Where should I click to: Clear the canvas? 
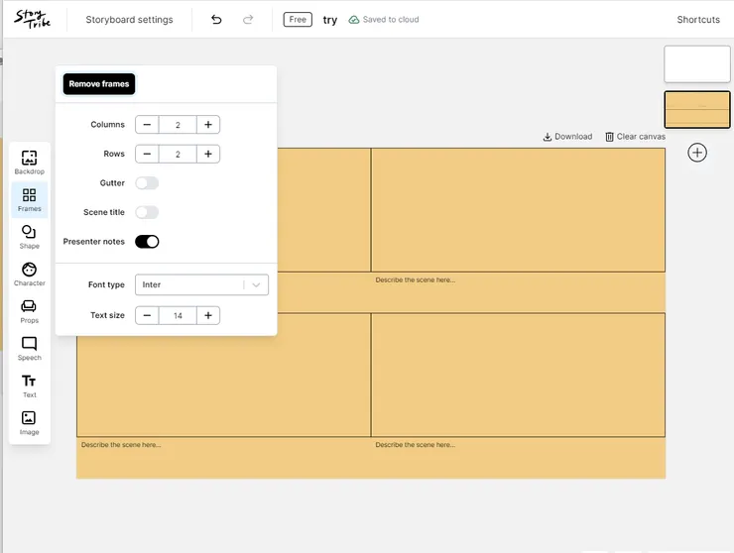(x=635, y=137)
